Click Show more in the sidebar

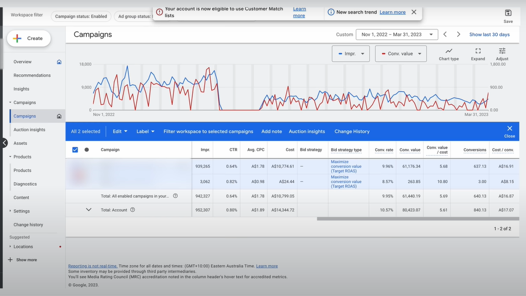26,260
